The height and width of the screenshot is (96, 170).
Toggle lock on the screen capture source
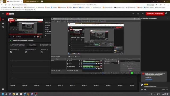point(81,66)
